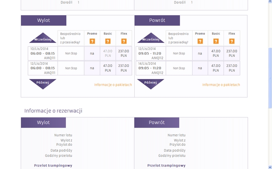This screenshot has width=272, height=169.
Task: Open Informacje o pakietach link under Wylot
Action: pos(113,85)
